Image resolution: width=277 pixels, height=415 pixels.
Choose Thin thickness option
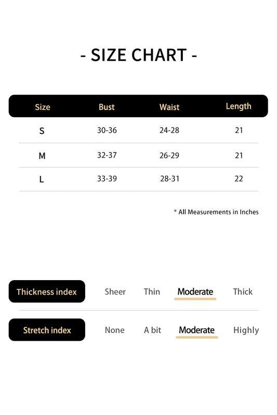[152, 292]
